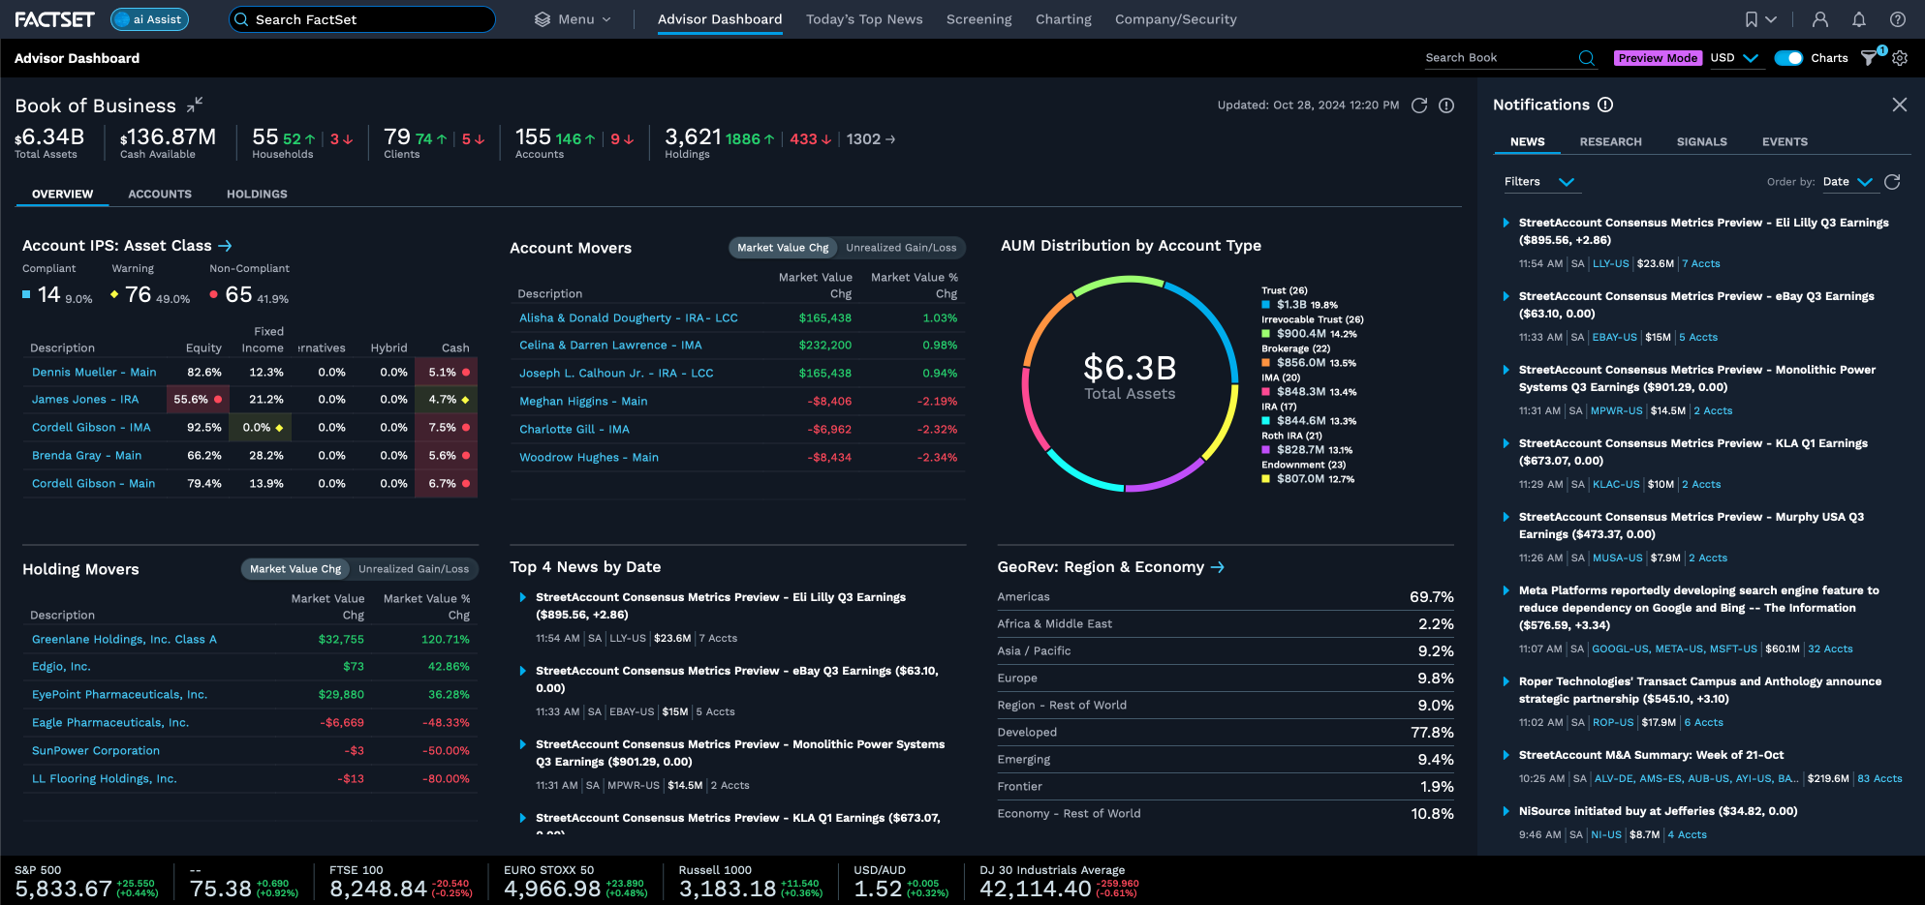Expand NiSource initiated buy notification
1925x905 pixels.
click(1506, 811)
